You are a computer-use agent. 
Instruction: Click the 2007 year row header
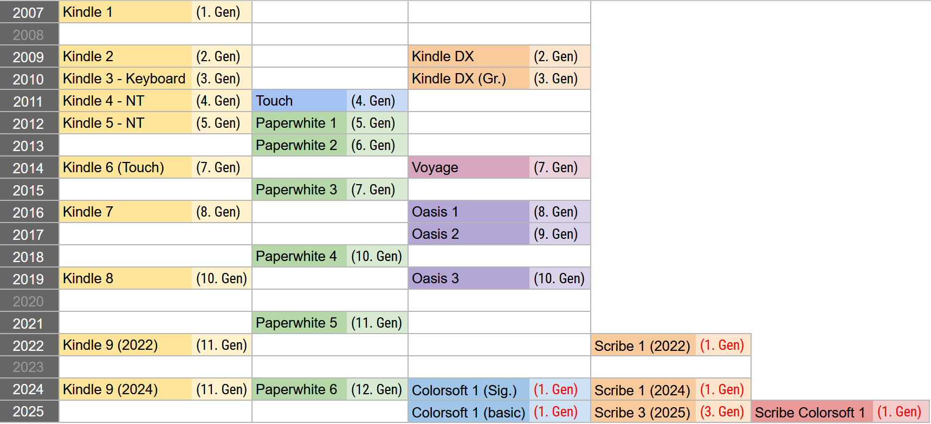29,12
